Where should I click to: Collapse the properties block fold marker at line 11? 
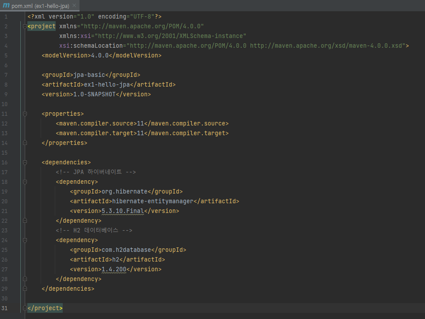click(x=25, y=114)
